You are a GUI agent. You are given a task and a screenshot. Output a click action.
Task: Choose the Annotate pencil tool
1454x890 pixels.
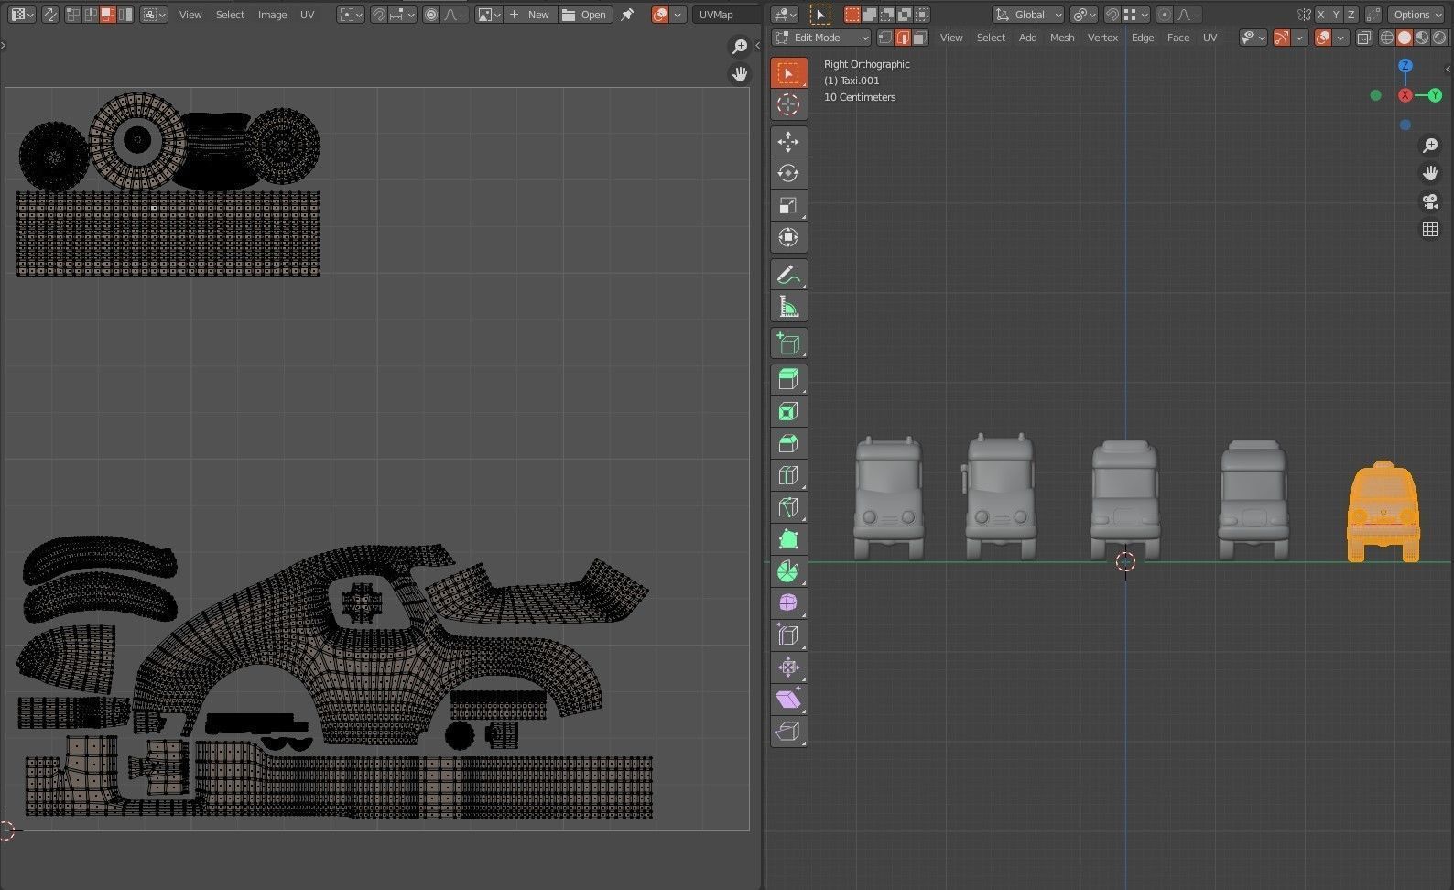[788, 275]
